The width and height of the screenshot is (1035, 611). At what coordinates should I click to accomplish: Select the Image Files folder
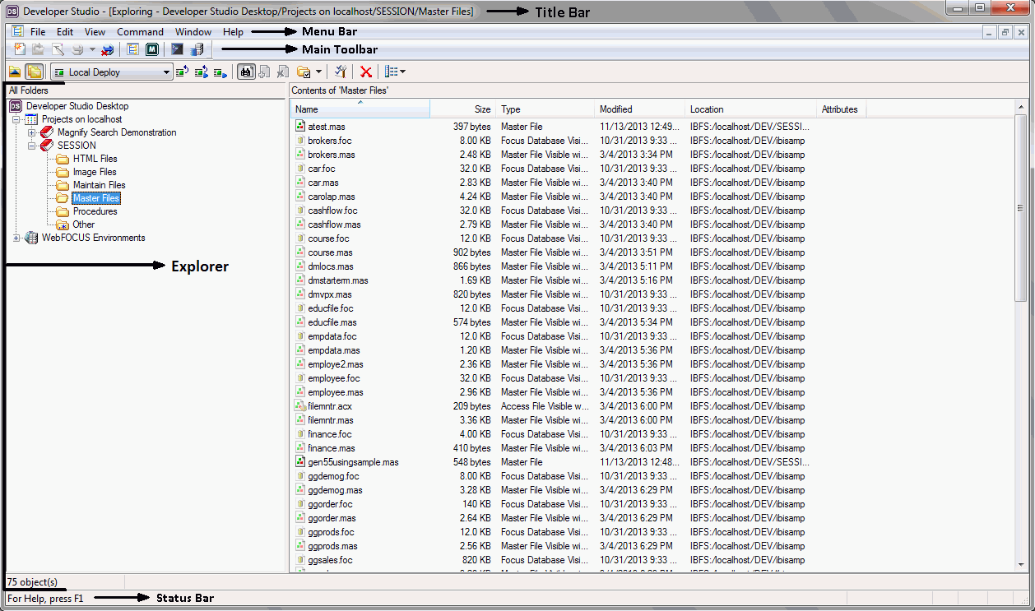95,172
